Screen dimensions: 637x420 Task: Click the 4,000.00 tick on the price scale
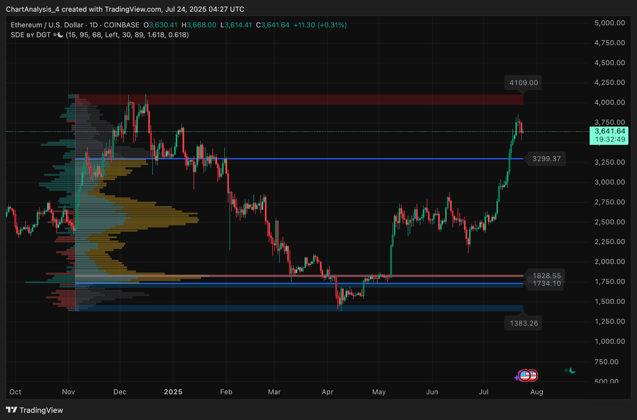coord(610,102)
